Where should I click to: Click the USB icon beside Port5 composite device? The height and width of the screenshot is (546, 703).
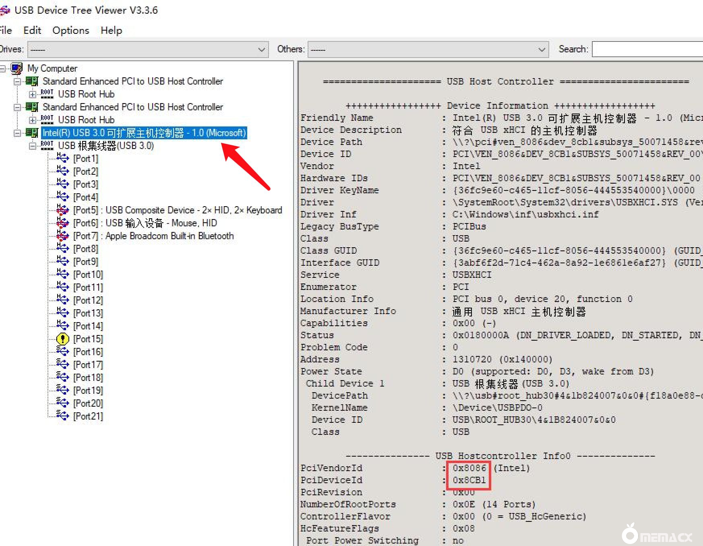(63, 210)
